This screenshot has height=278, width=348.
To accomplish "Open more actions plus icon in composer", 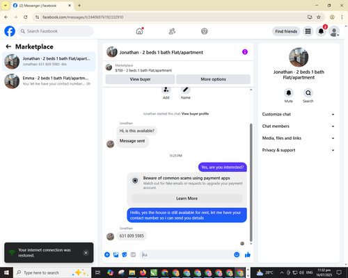I will click(107, 255).
